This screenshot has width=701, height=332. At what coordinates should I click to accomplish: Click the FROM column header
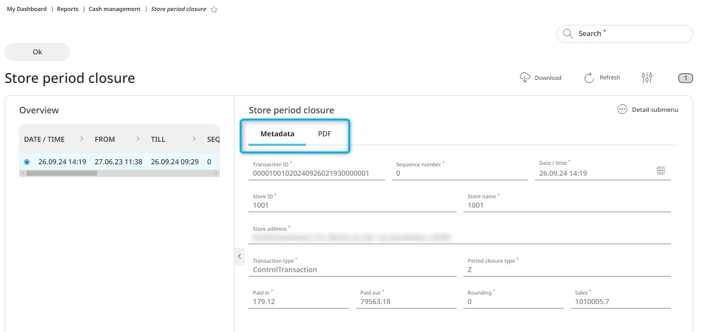tap(105, 139)
